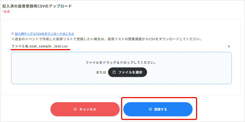
Task: Click the red underline beneath the file name
Action: [x=40, y=49]
